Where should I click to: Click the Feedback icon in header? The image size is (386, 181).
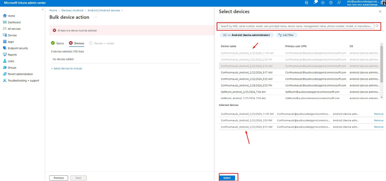(x=339, y=3)
